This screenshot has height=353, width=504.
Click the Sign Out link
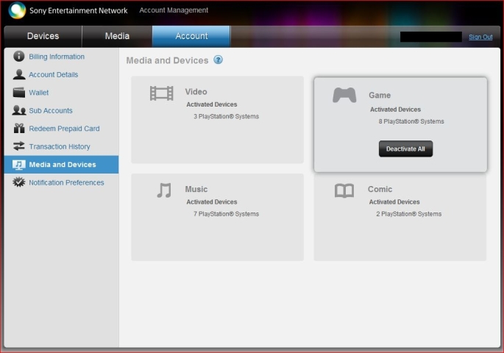[480, 37]
